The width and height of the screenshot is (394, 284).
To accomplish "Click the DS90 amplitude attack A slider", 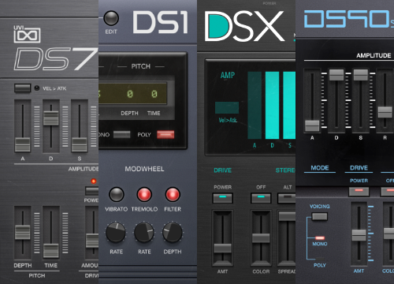I will [312, 125].
